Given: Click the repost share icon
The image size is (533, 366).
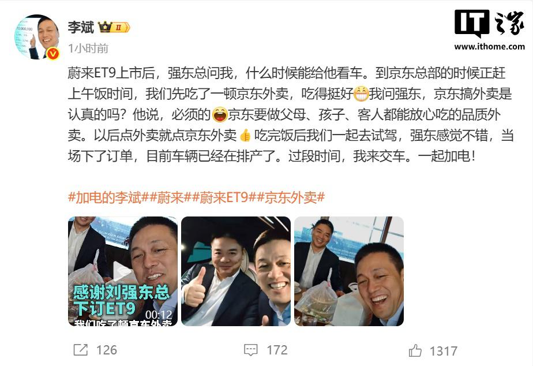Looking at the screenshot, I should tap(81, 350).
